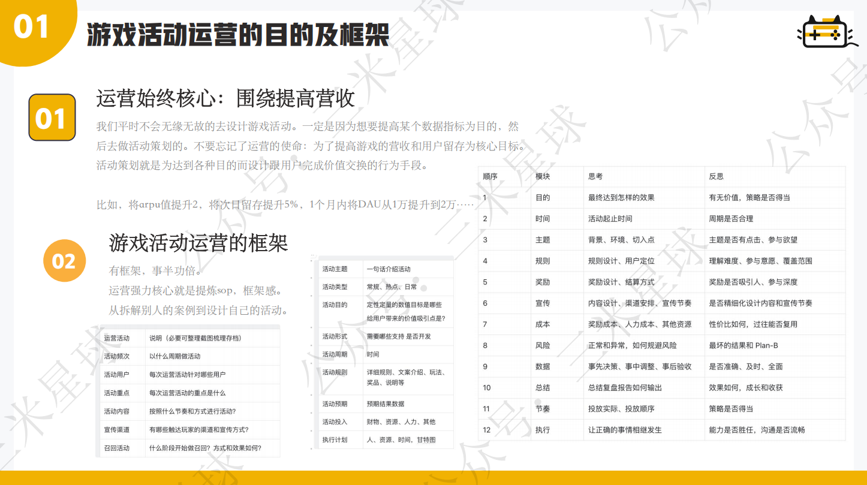
Task: Click the 运营活动 cell in left table
Action: click(117, 338)
